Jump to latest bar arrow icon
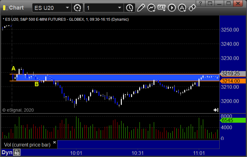The height and width of the screenshot is (157, 247). tap(216, 110)
